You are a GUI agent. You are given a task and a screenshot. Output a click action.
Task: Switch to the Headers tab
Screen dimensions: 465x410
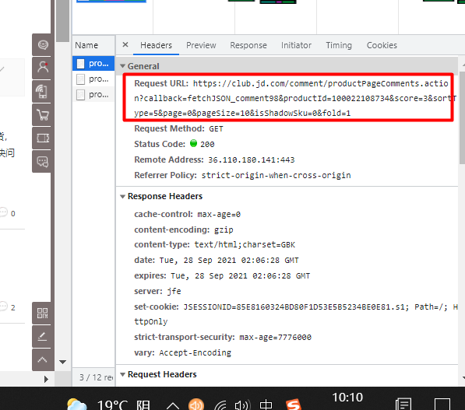click(156, 45)
